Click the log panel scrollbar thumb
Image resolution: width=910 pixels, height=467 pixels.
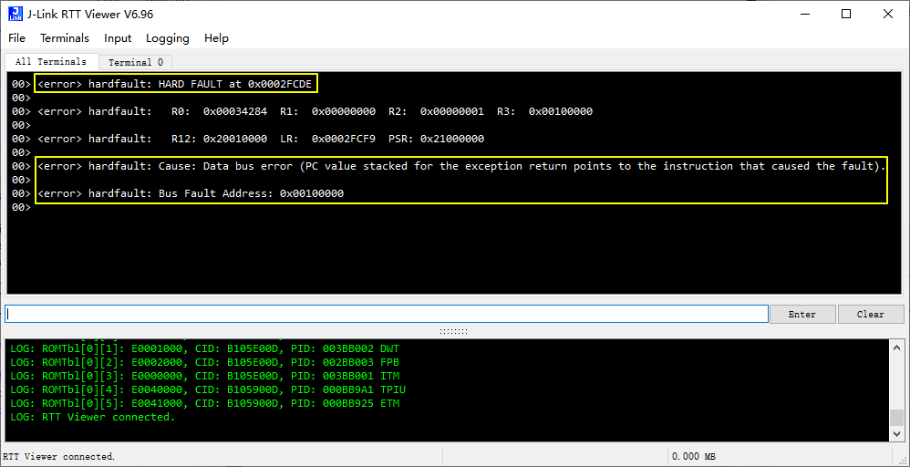coord(896,418)
